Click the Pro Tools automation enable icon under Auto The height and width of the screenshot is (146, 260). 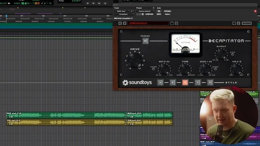click(x=159, y=11)
